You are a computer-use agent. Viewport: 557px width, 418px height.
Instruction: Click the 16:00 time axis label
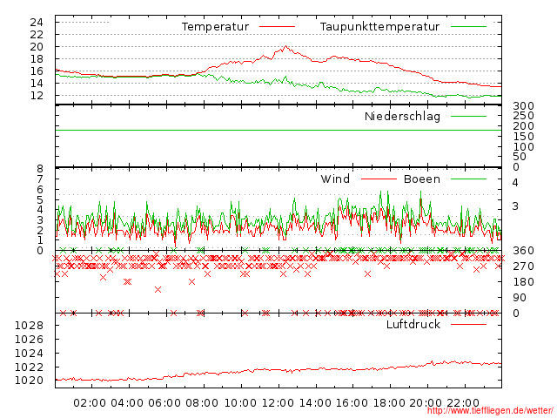[352, 403]
